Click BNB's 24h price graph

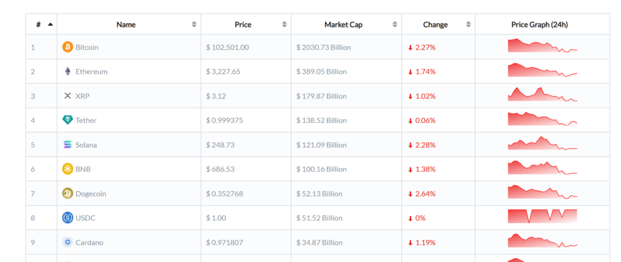(x=543, y=168)
